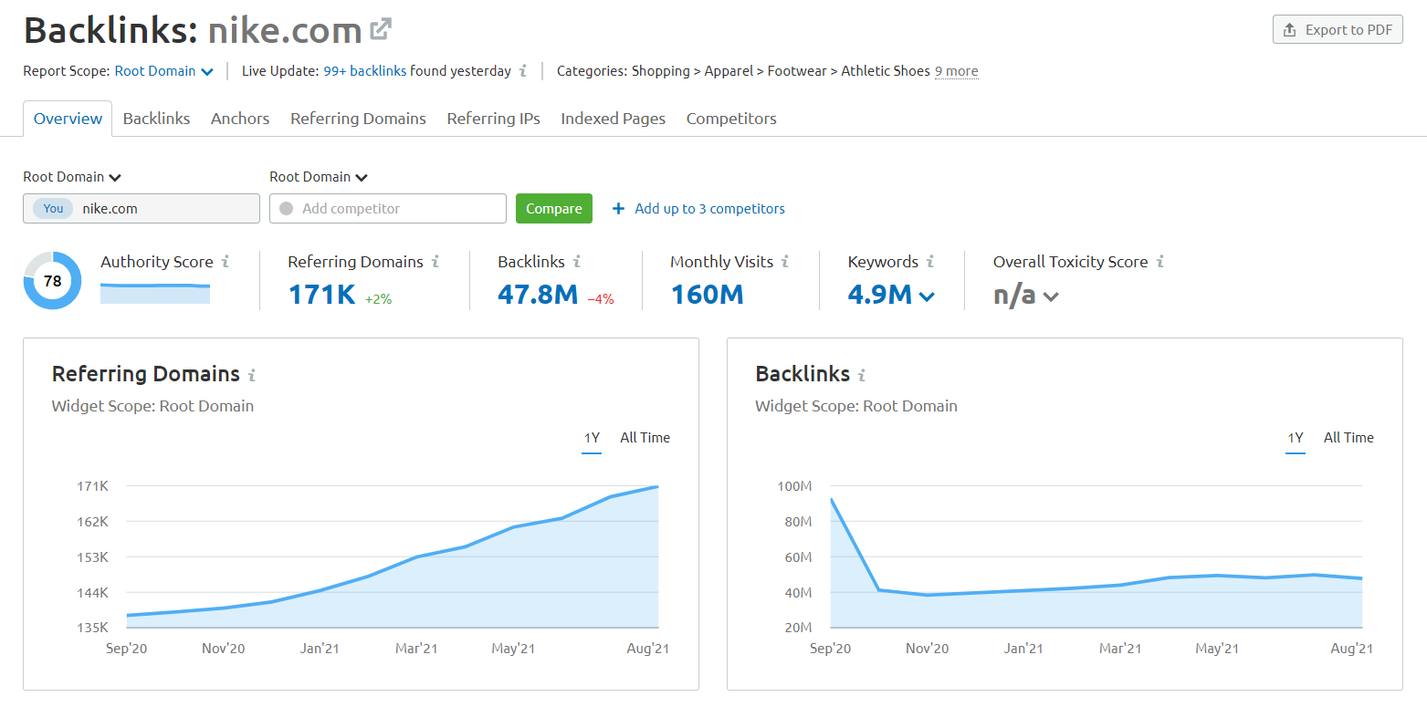The height and width of the screenshot is (707, 1427).
Task: Open the Referring Domains tab
Action: (358, 119)
